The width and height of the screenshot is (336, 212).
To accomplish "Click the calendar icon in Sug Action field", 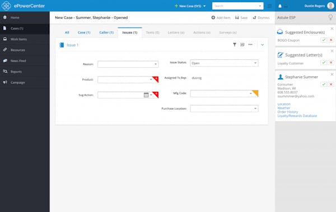I will point(146,95).
